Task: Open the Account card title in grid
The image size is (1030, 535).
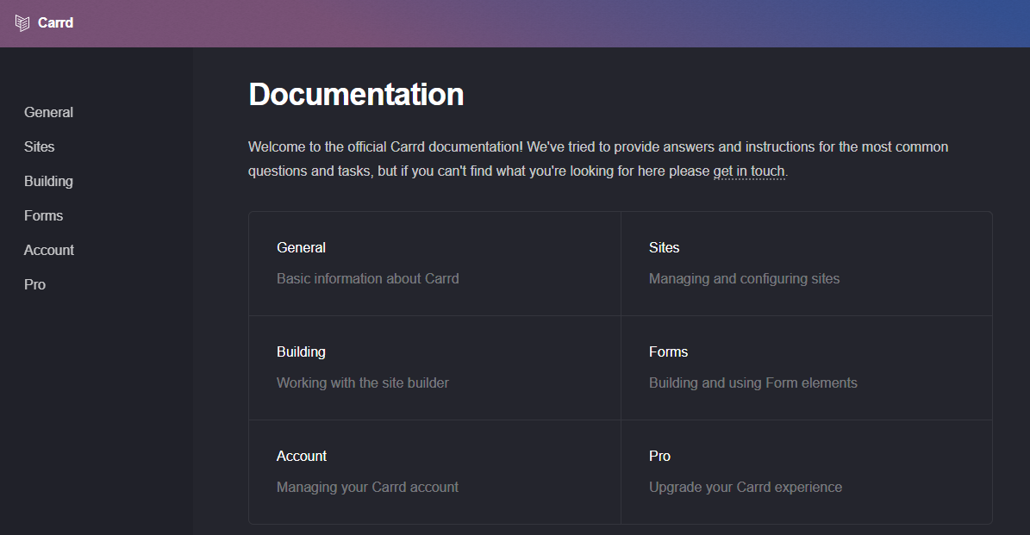Action: click(302, 456)
